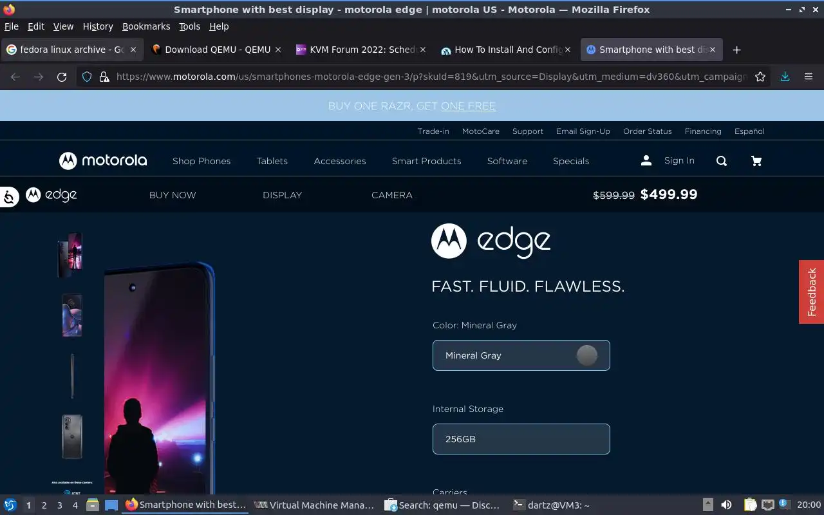Screen dimensions: 824x515
Task: Open the View menu
Action: pyautogui.click(x=63, y=26)
